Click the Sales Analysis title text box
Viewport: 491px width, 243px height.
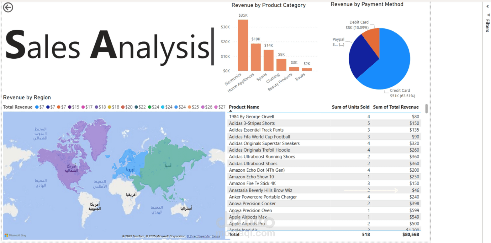point(109,46)
